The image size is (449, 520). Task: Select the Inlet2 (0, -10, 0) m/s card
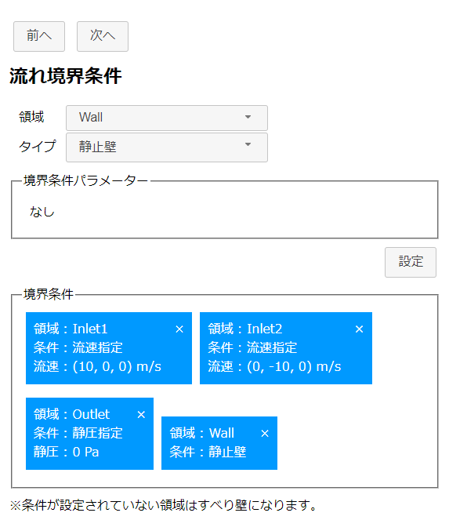click(x=286, y=348)
